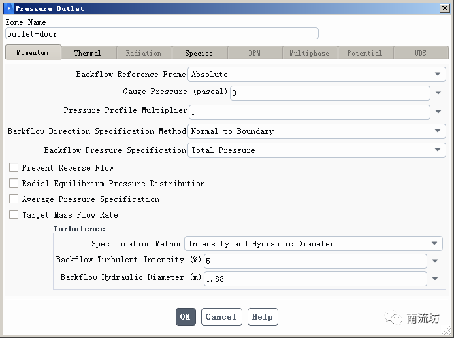This screenshot has width=454, height=338.
Task: Check Average Pressure Specification option
Action: tap(14, 199)
